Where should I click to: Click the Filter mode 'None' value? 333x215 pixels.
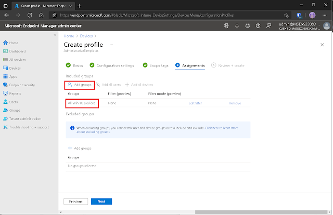(x=152, y=103)
